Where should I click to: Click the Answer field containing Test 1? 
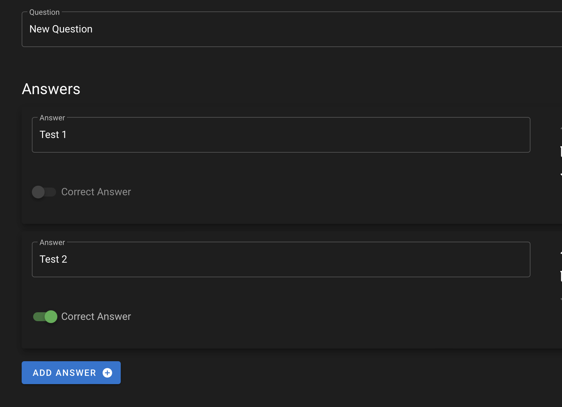tap(281, 135)
